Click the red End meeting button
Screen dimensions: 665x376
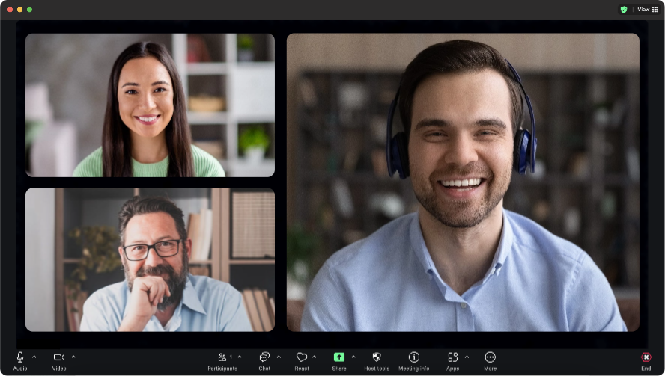click(x=646, y=357)
